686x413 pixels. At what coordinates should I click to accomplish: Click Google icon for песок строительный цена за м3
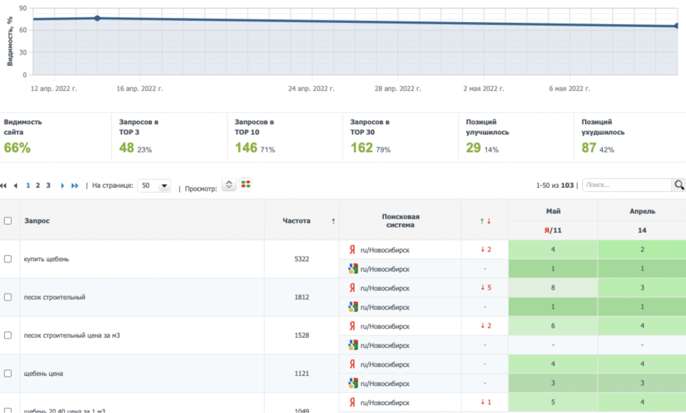353,345
